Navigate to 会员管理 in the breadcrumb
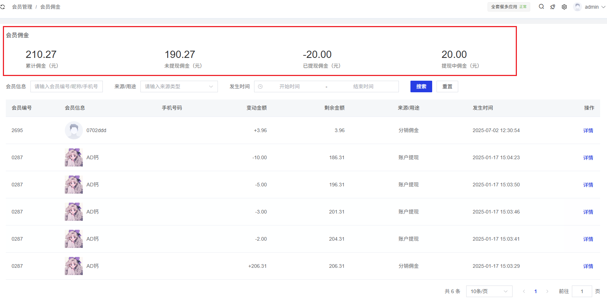This screenshot has width=607, height=300. (22, 7)
